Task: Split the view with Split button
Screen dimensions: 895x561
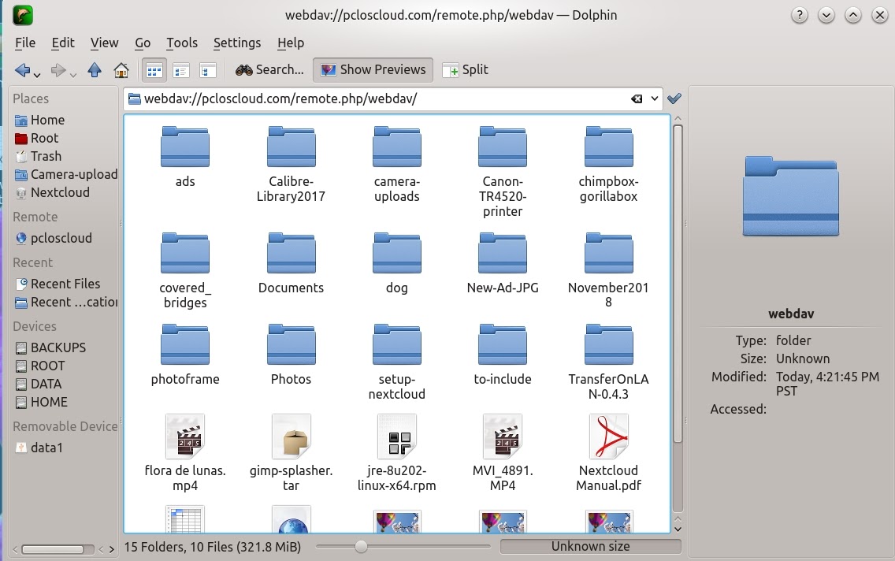Action: pos(466,69)
